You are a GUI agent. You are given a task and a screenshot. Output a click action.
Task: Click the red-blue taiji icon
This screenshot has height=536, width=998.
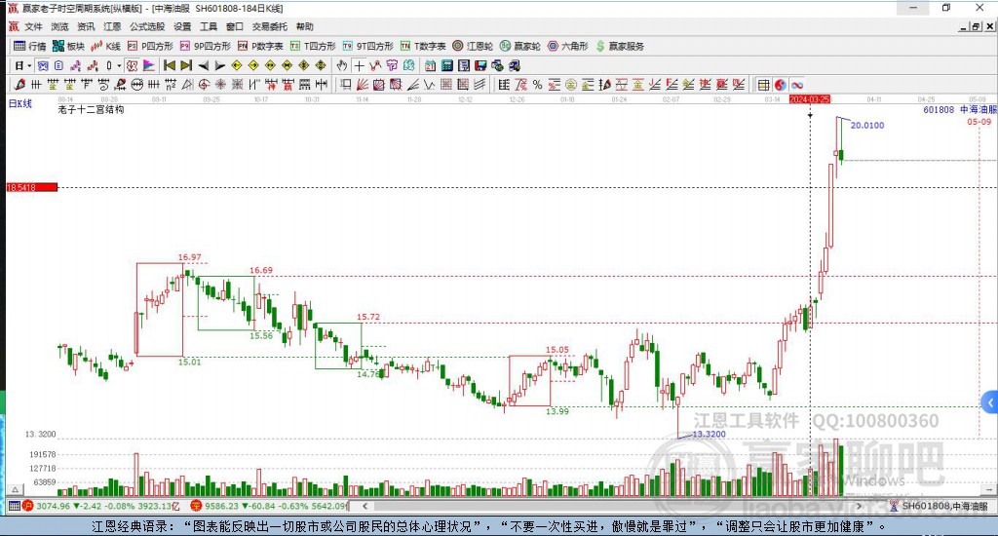(x=781, y=85)
